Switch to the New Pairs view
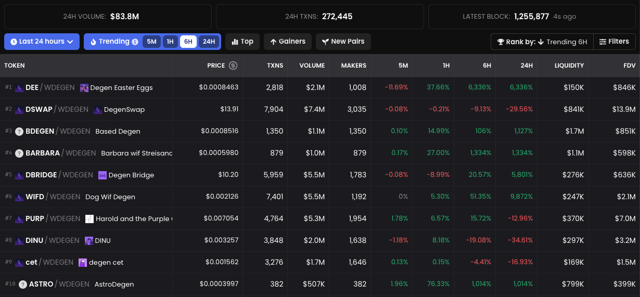 pyautogui.click(x=343, y=42)
